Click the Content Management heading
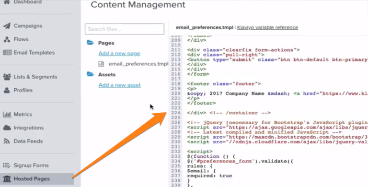 click(x=138, y=5)
